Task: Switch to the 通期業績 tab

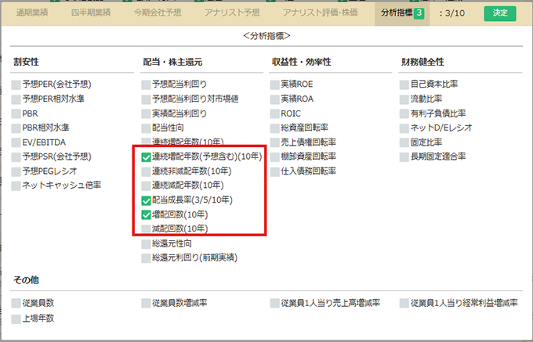Action: pos(32,13)
